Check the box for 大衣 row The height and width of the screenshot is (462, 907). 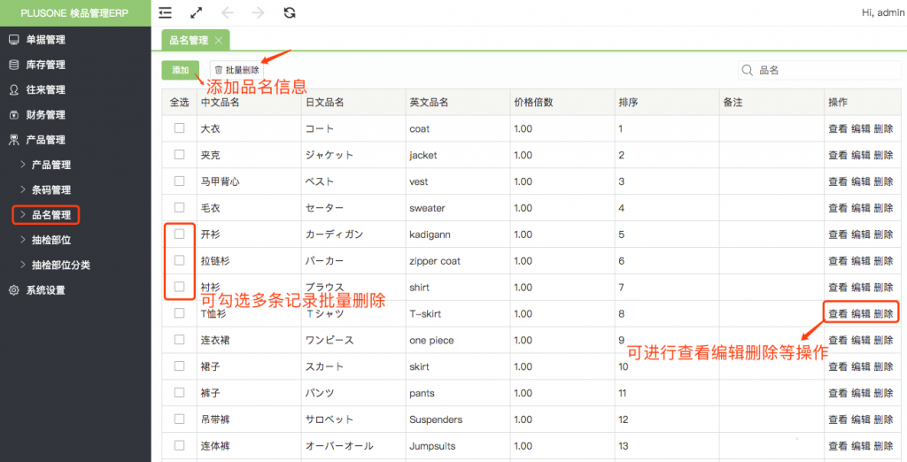tap(179, 128)
